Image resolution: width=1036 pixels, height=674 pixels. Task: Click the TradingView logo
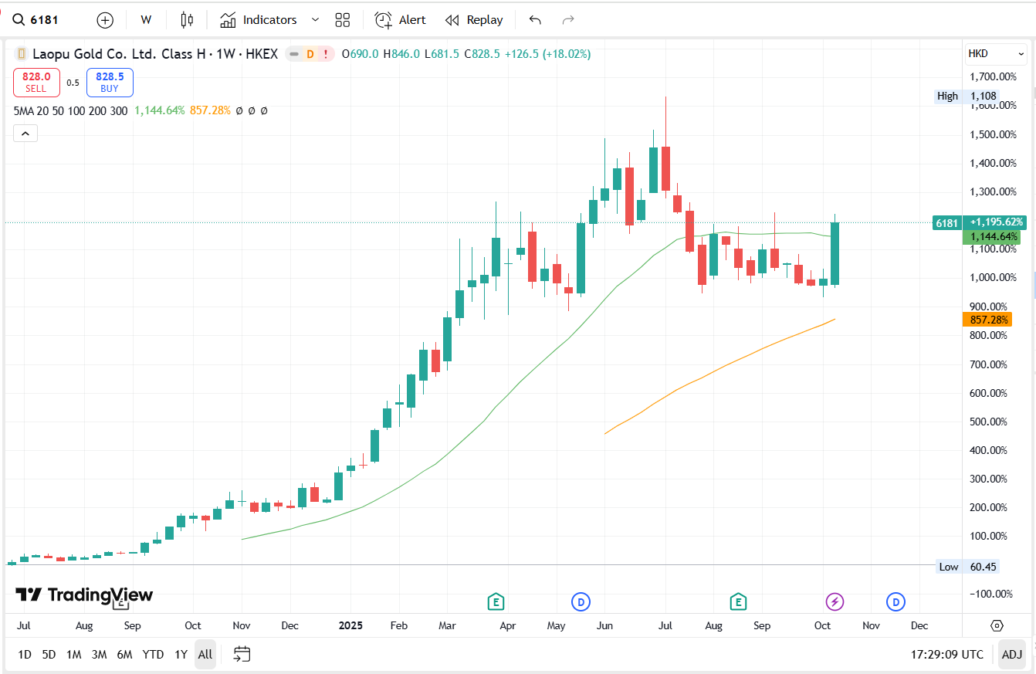pyautogui.click(x=84, y=594)
